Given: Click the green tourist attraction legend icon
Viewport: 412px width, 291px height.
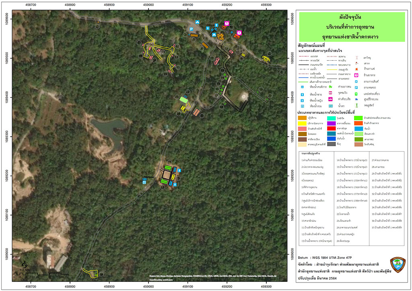Looking at the screenshot, I should [356, 94].
